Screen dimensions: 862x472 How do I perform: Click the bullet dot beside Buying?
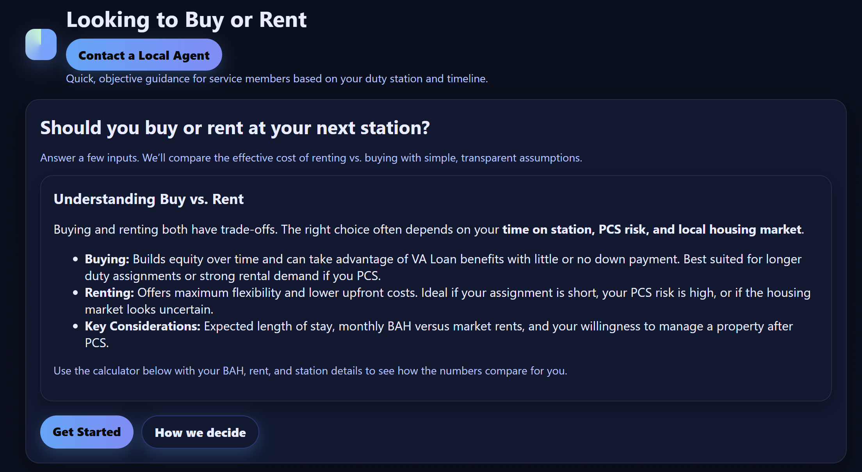pos(75,259)
